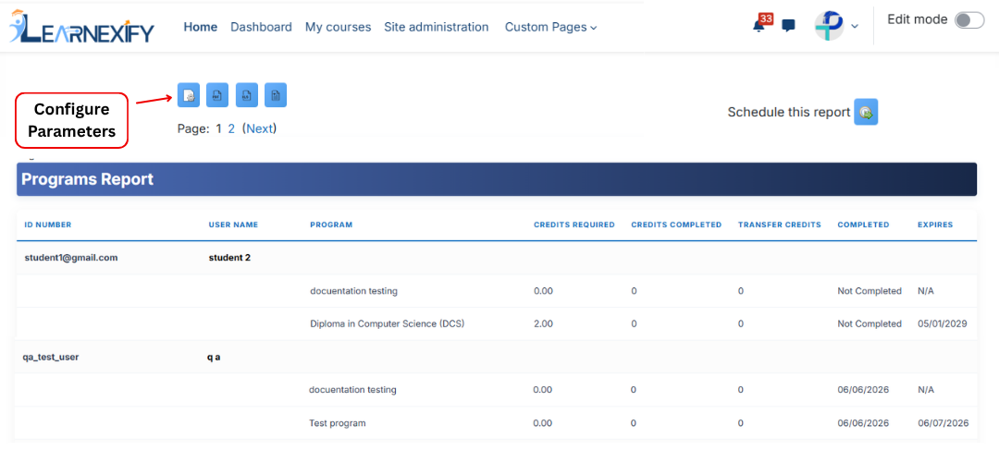Click the Next page link
Screen dimensions: 999x450
(x=259, y=128)
